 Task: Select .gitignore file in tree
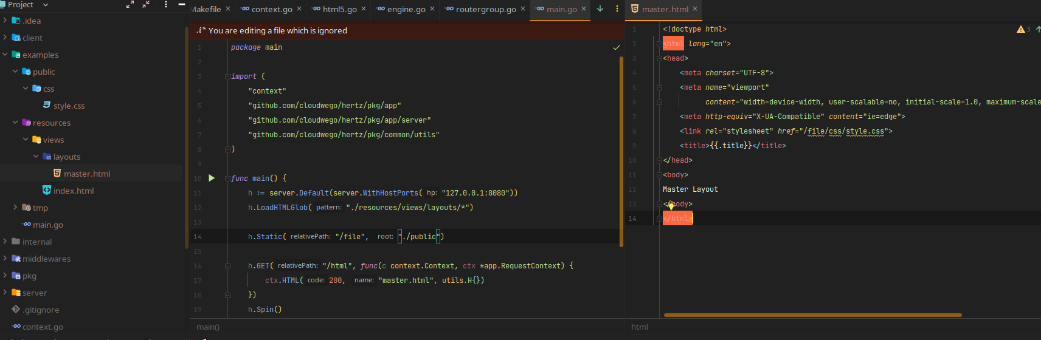(41, 310)
